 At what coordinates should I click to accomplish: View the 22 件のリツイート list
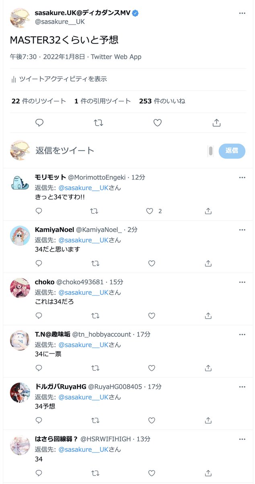(39, 101)
